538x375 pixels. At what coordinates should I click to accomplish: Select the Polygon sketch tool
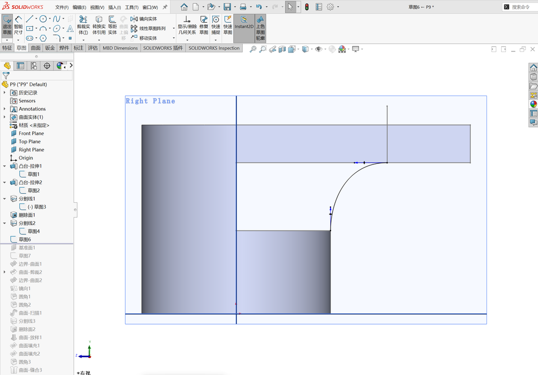point(43,38)
